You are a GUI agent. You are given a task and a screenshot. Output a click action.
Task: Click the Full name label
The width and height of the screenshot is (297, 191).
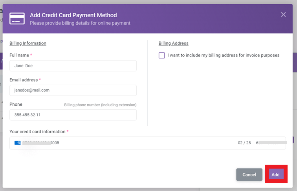[x=19, y=55]
